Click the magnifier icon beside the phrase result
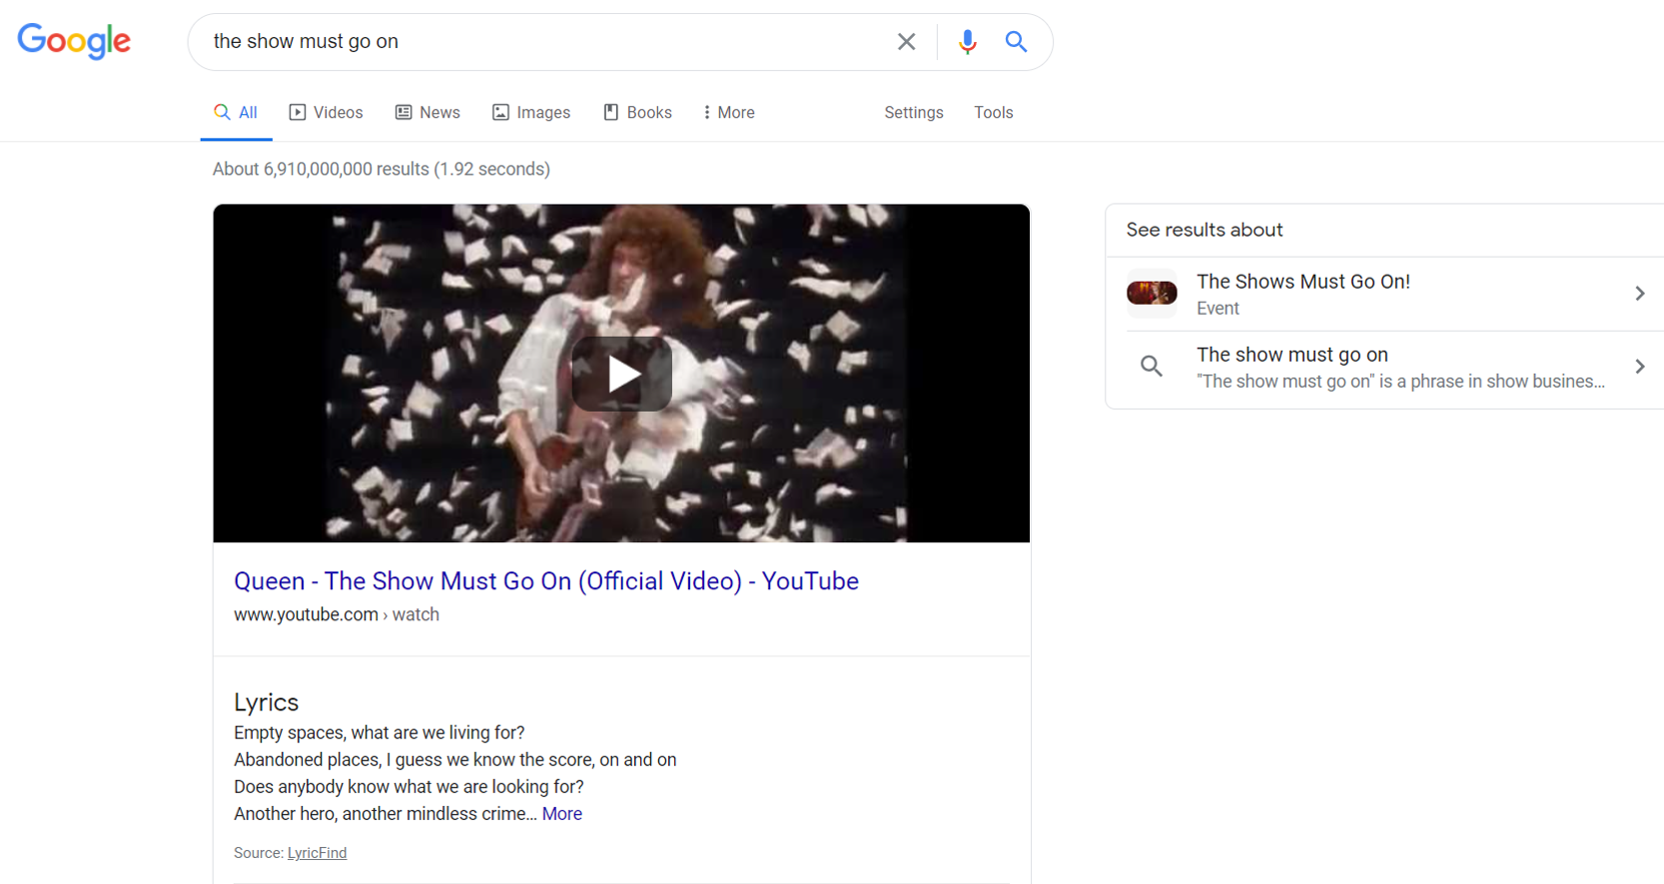Image resolution: width=1664 pixels, height=884 pixels. pos(1152,367)
